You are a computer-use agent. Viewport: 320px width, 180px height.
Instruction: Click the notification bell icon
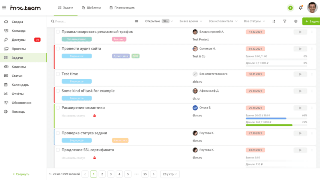click(x=301, y=8)
